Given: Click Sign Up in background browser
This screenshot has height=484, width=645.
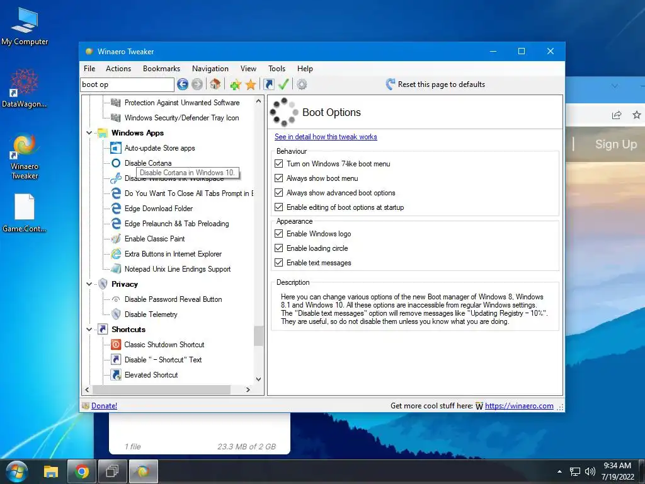Looking at the screenshot, I should pyautogui.click(x=616, y=144).
